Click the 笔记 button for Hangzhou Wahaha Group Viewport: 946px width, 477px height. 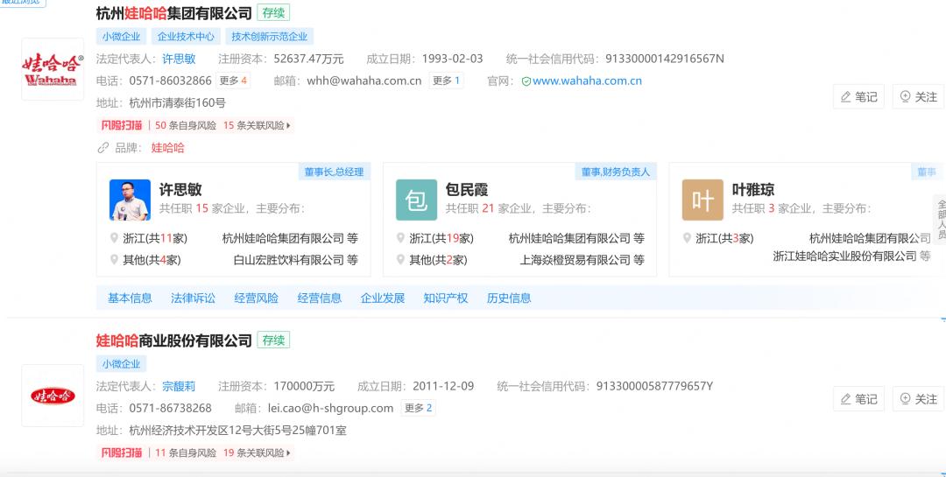[858, 97]
